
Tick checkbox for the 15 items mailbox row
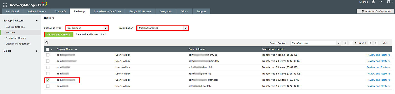[x=48, y=86]
